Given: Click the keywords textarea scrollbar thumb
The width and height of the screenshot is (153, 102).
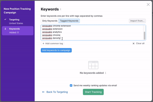Looking at the screenshot, I should point(144,36).
